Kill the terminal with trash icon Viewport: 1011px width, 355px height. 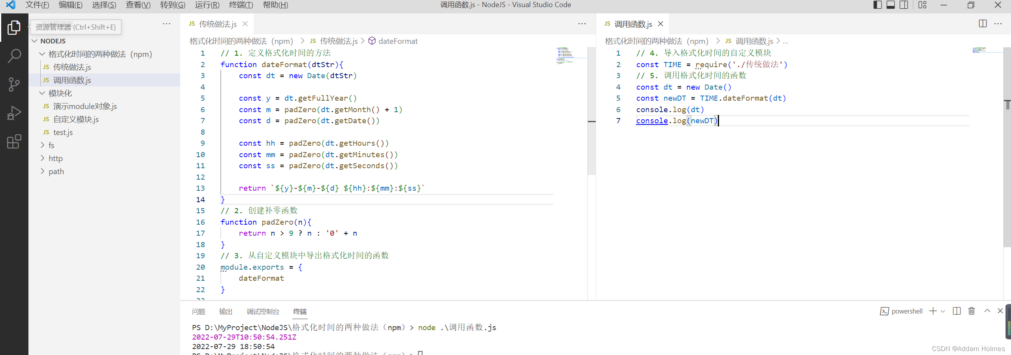(x=971, y=311)
